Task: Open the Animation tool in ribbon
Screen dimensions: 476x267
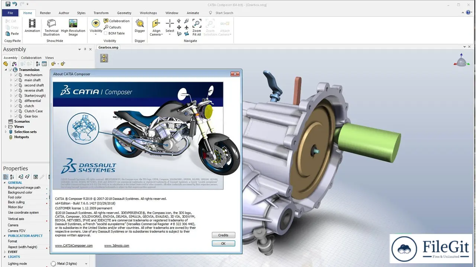Action: (x=32, y=26)
